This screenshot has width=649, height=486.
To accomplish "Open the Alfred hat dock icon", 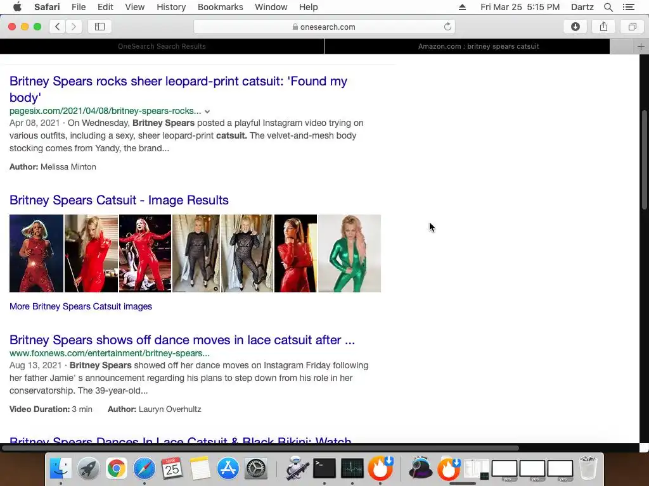I will 421,468.
